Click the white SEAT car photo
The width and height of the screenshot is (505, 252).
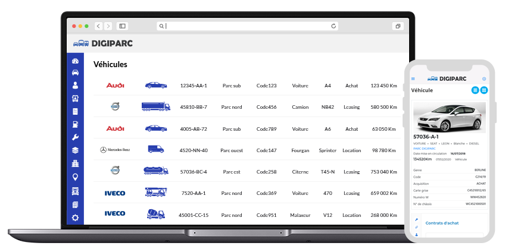point(450,117)
